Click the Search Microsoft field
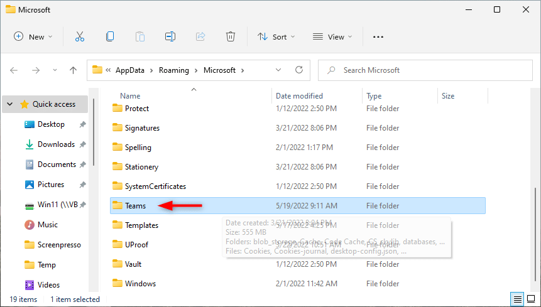 pos(425,70)
